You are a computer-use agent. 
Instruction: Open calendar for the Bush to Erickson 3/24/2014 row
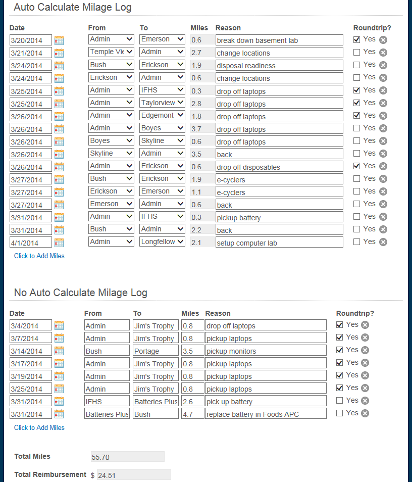point(59,66)
